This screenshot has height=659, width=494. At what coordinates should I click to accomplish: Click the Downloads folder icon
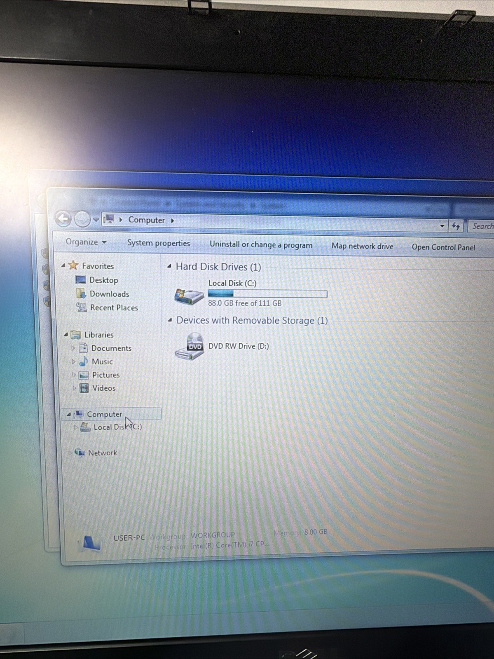click(x=81, y=293)
